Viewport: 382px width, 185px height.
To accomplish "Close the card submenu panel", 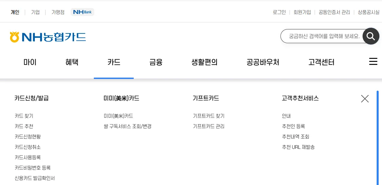I will click(365, 99).
